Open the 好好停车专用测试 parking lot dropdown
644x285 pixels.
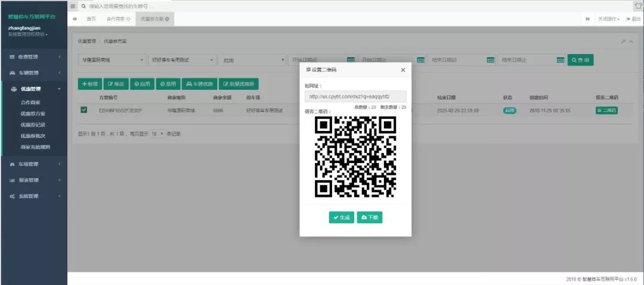pyautogui.click(x=182, y=60)
